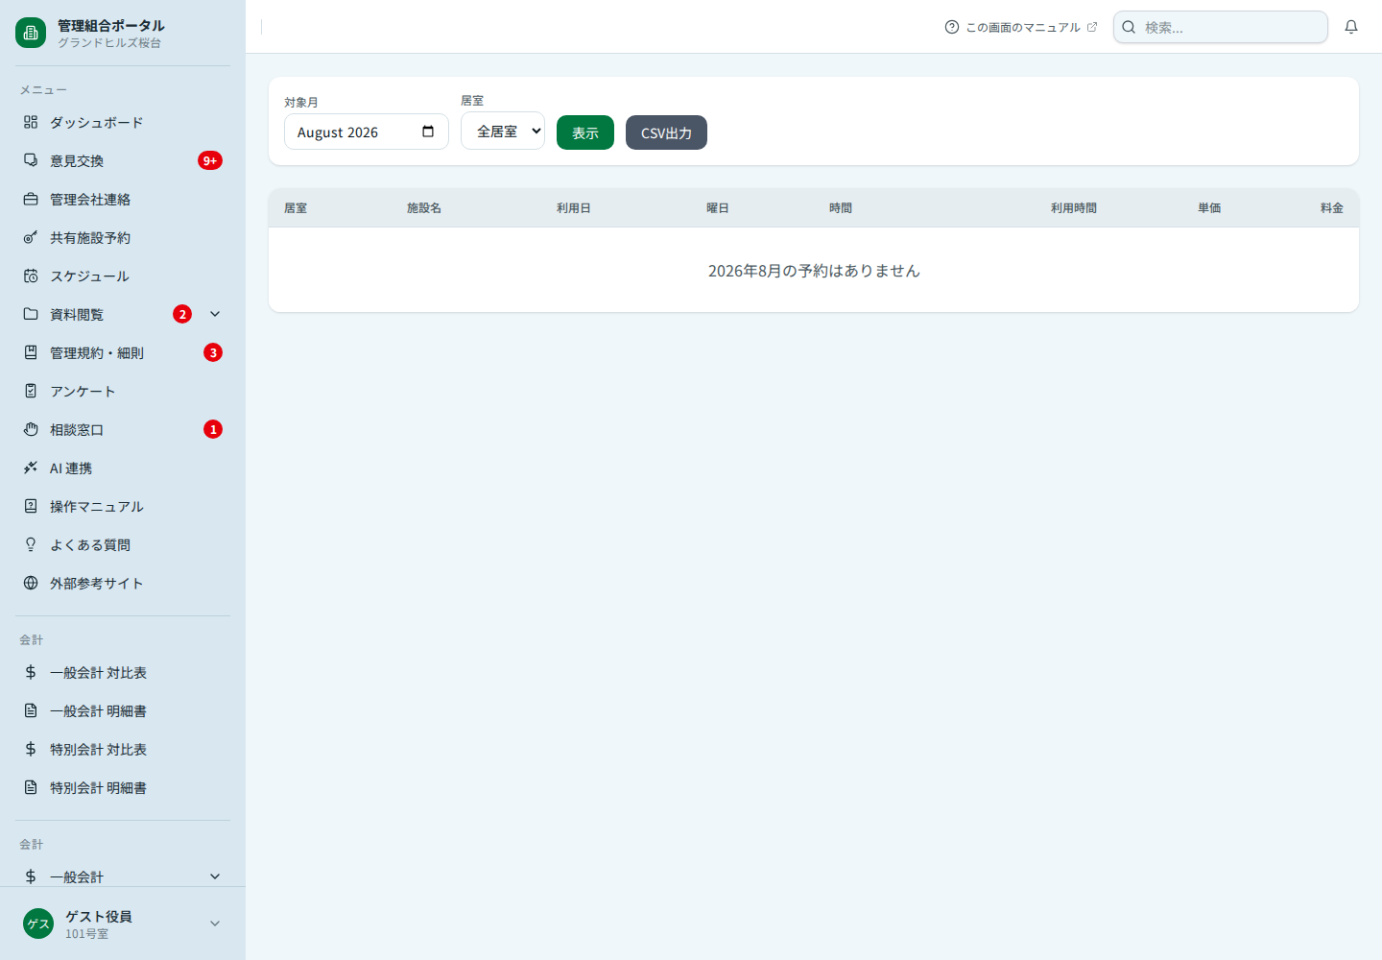
Task: Open the スケジュール menu item
Action: pyautogui.click(x=123, y=276)
